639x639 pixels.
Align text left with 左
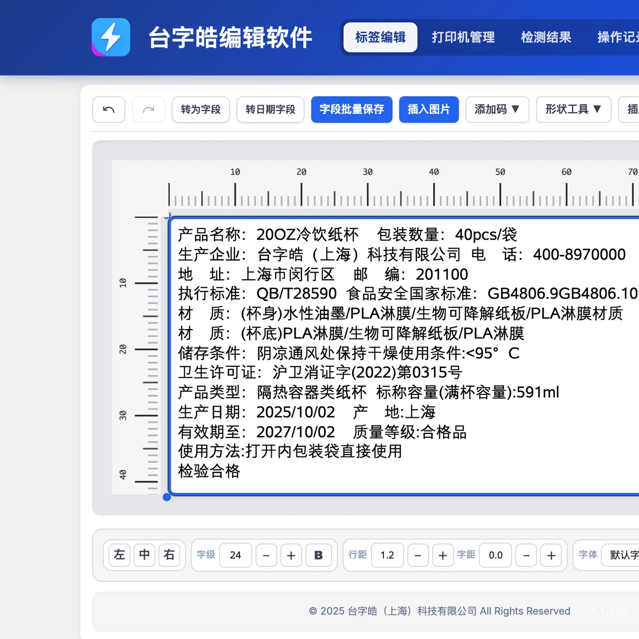point(119,555)
